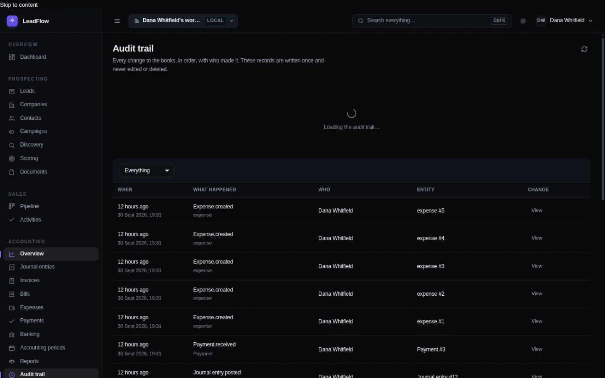605x378 pixels.
Task: Click the WHAT HAPPENED column header
Action: tap(215, 190)
